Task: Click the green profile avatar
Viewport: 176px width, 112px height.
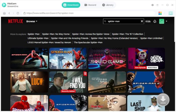Action: coord(162,21)
